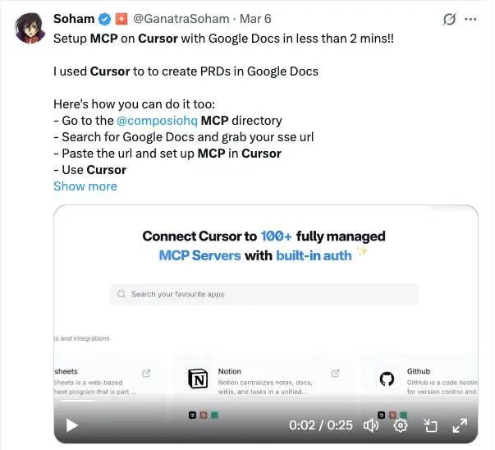This screenshot has width=495, height=450.
Task: Click the Soham display name
Action: coord(73,19)
